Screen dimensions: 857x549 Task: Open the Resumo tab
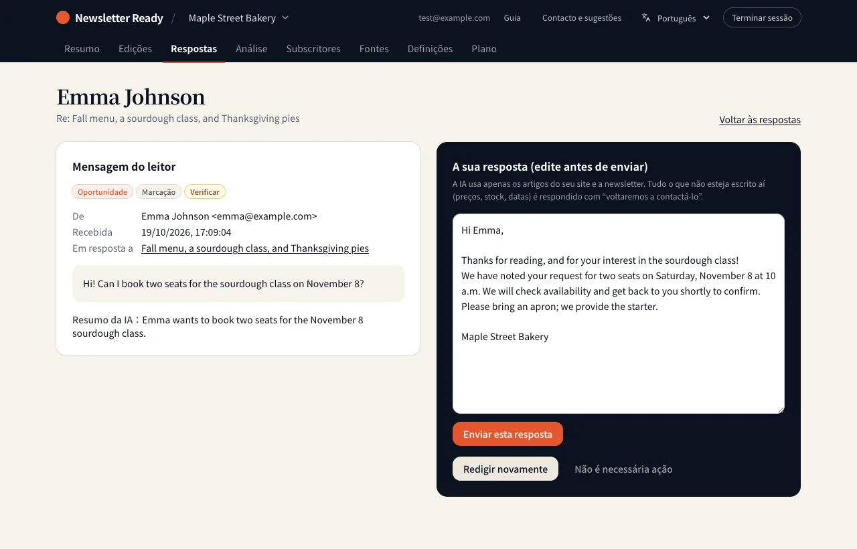[82, 48]
